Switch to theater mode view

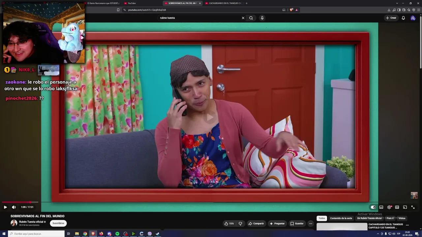coord(397,207)
